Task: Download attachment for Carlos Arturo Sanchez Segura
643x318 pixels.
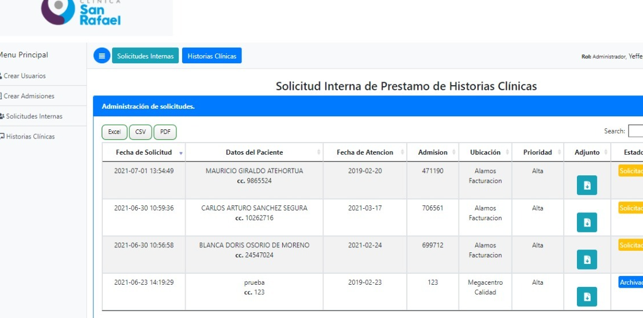Action: (587, 223)
